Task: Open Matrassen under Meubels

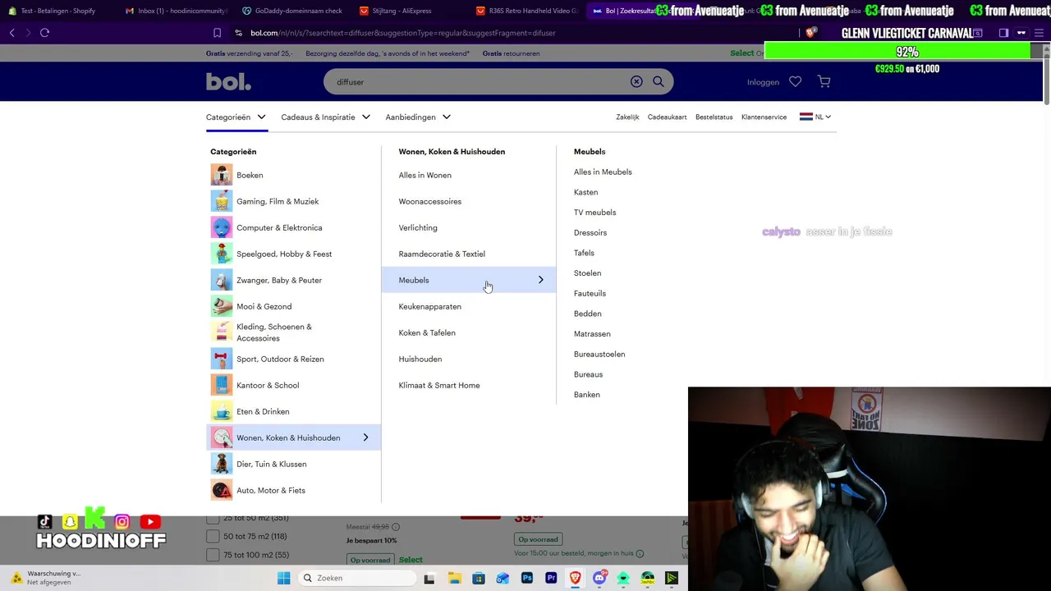Action: pyautogui.click(x=592, y=333)
